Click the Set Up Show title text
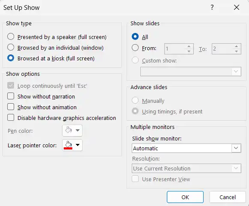 (21, 8)
